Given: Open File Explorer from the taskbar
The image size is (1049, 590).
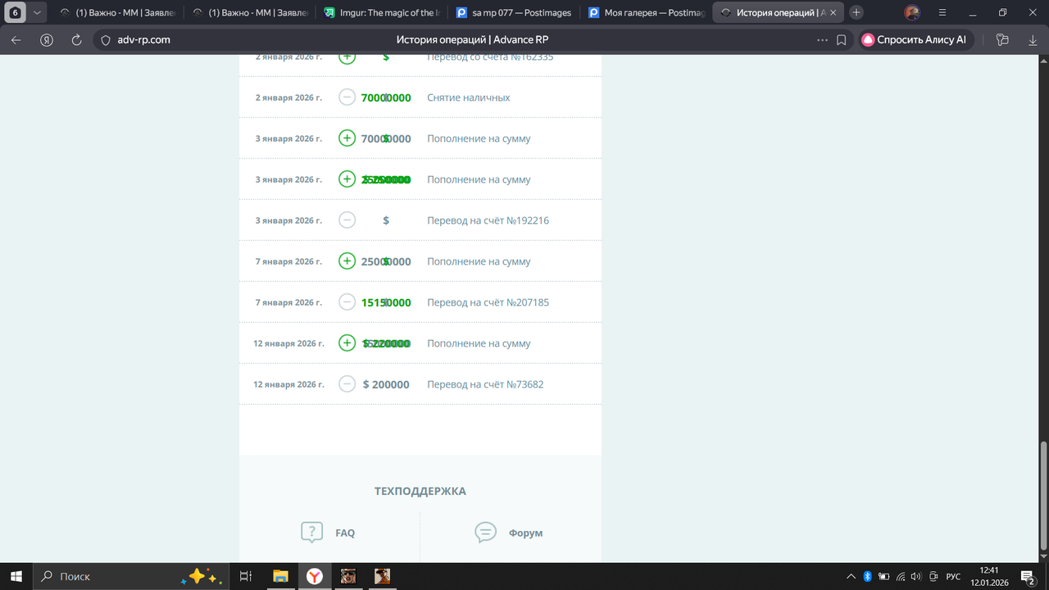Looking at the screenshot, I should (280, 576).
